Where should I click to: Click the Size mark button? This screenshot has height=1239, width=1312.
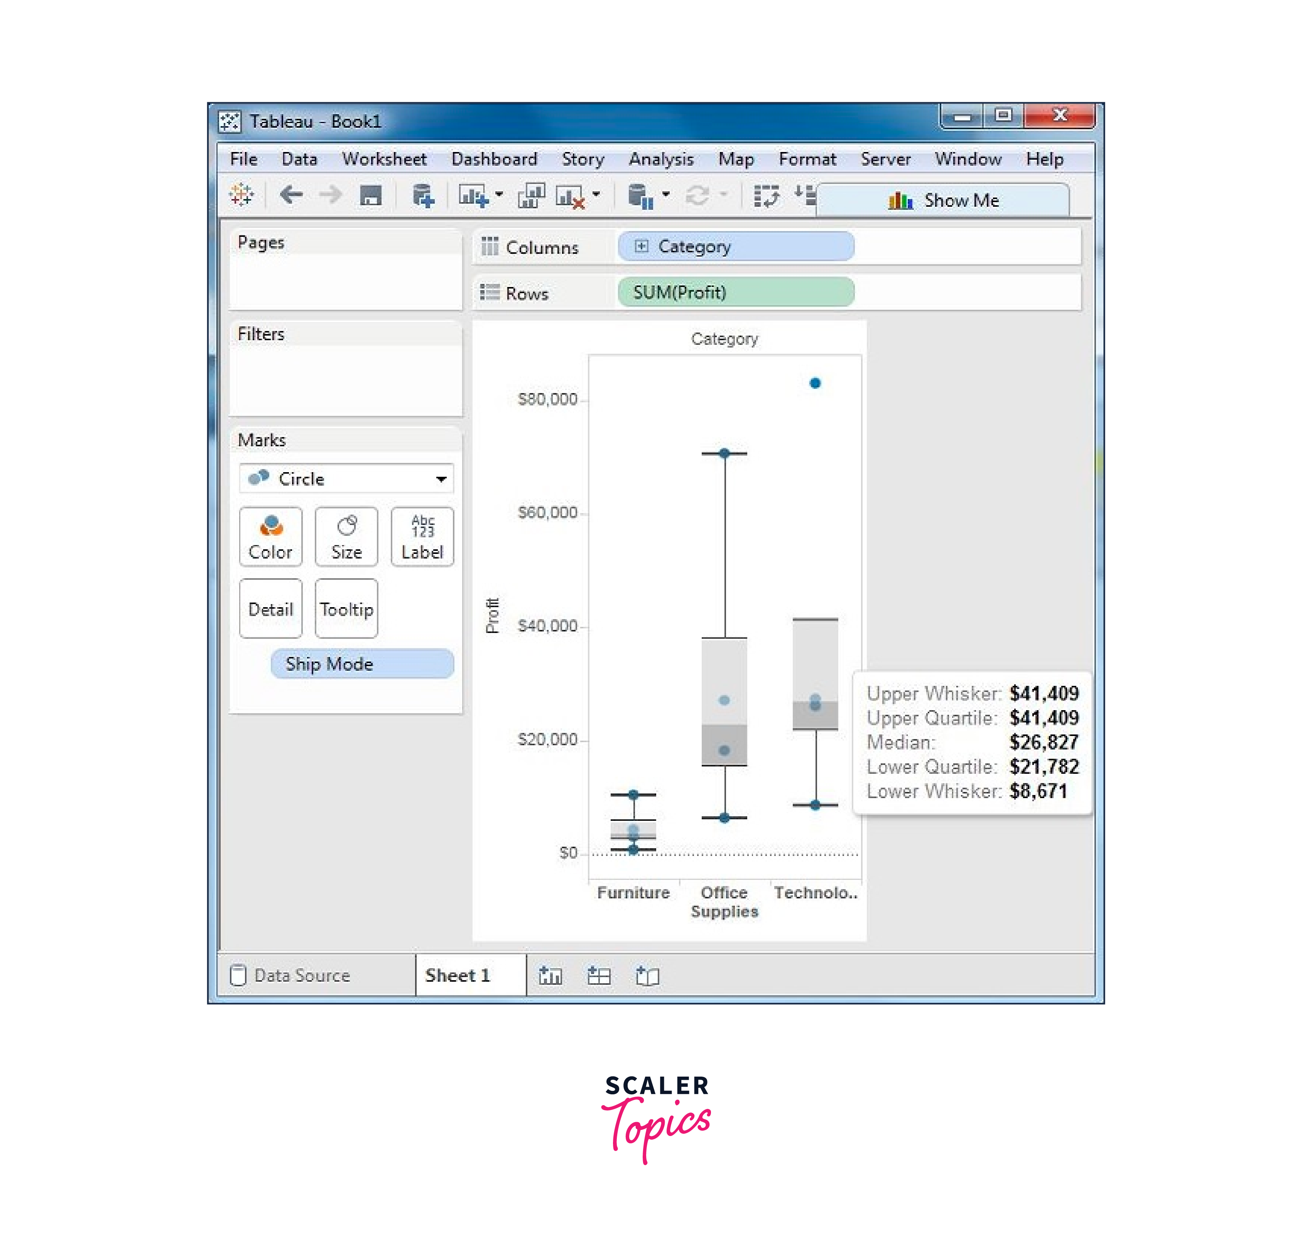click(x=346, y=538)
